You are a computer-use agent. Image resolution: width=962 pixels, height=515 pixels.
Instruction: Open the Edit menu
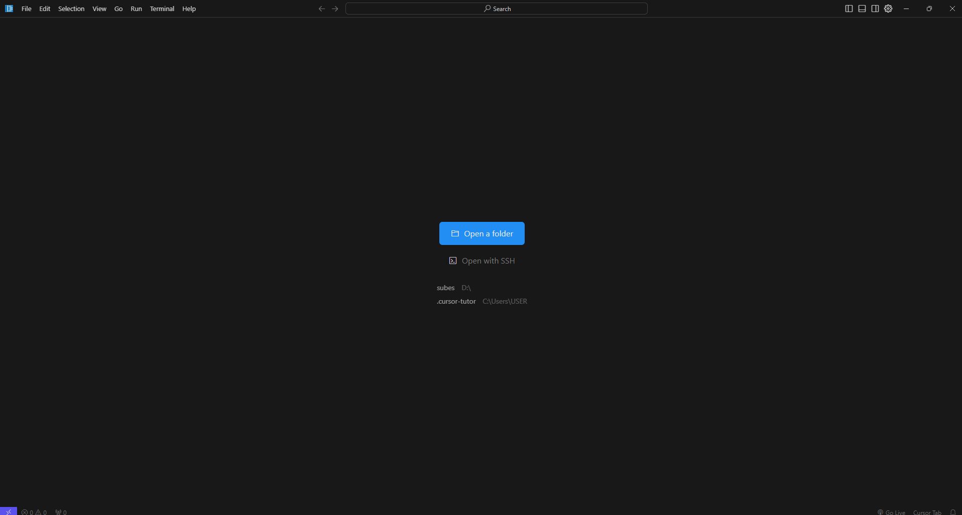tap(45, 9)
